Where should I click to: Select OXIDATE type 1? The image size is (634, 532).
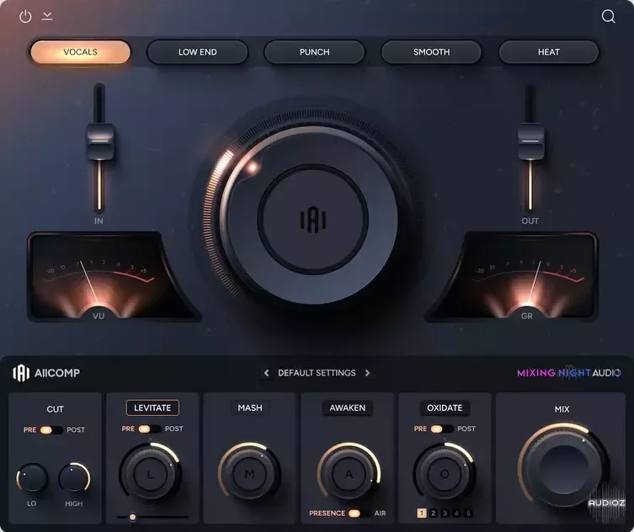(421, 513)
